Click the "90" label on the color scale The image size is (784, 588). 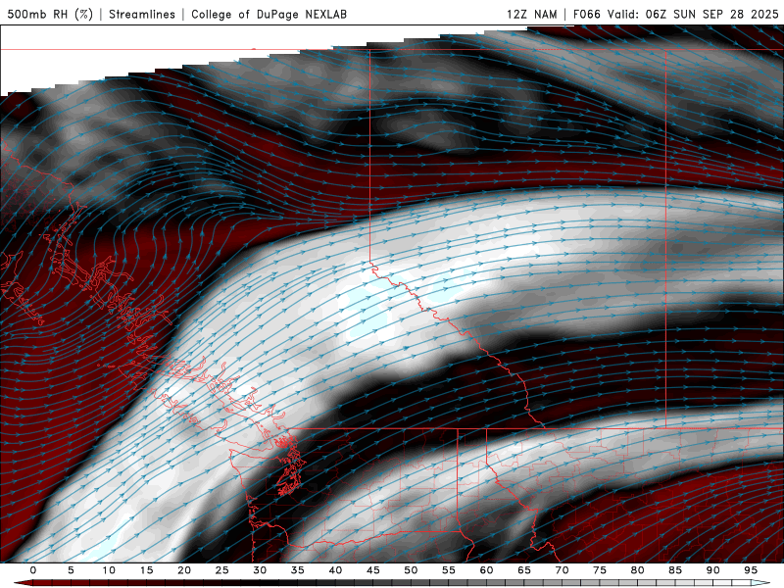pyautogui.click(x=713, y=570)
